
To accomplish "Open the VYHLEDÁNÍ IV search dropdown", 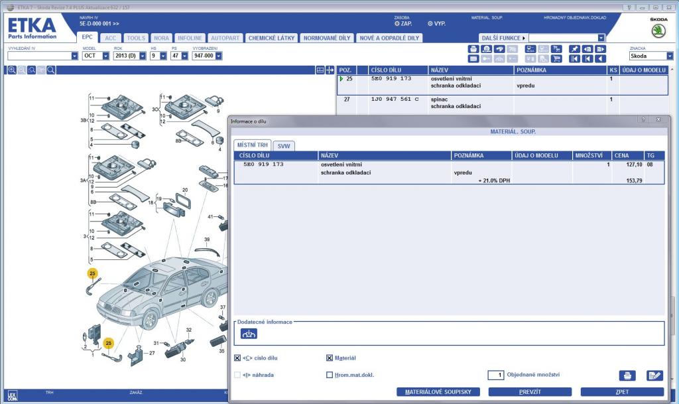I will [x=74, y=56].
